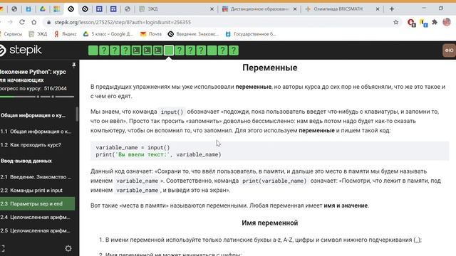
Task: Open the 5 класс Google Д... bookmark
Action: [108, 34]
